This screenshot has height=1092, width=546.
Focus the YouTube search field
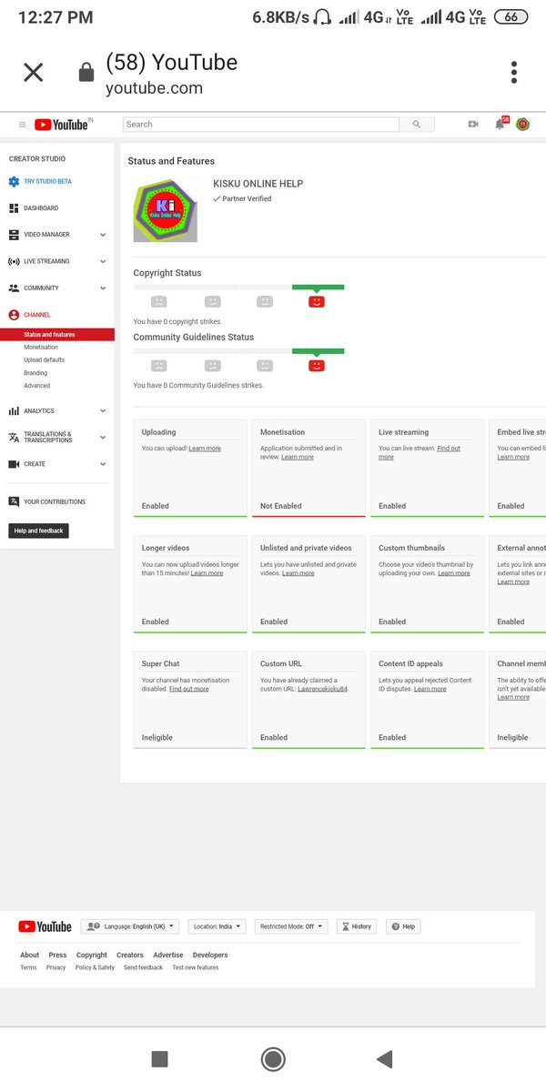pyautogui.click(x=261, y=125)
